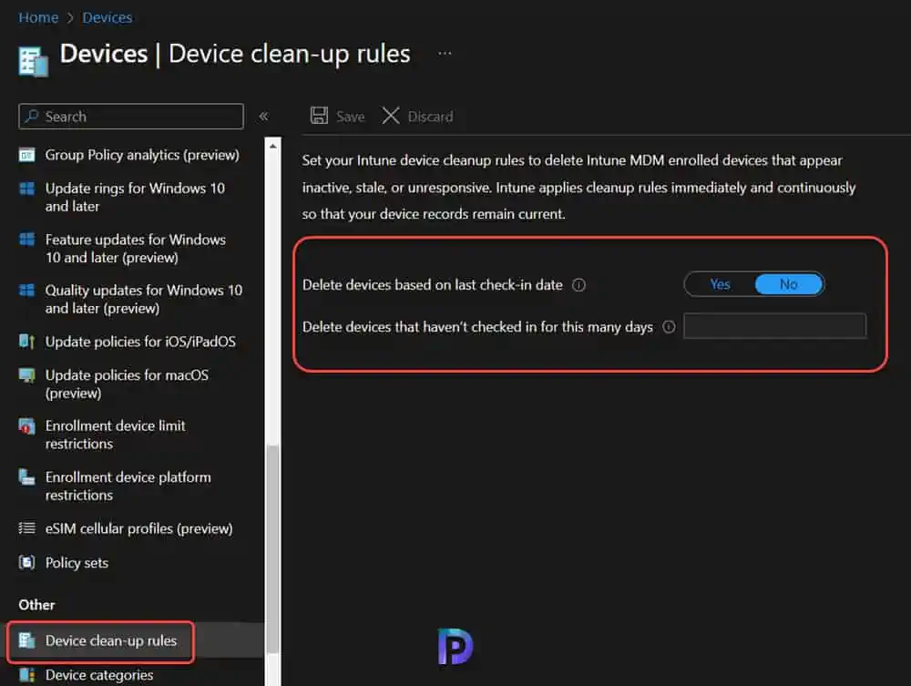911x686 pixels.
Task: Click the number of days input field
Action: [x=774, y=326]
